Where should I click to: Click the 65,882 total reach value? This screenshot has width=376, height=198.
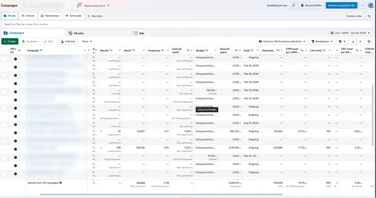pos(141,183)
